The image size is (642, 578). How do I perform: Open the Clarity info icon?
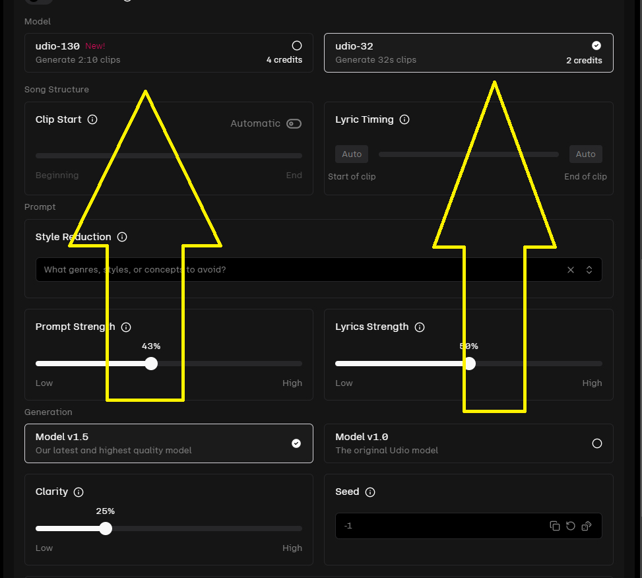point(79,492)
